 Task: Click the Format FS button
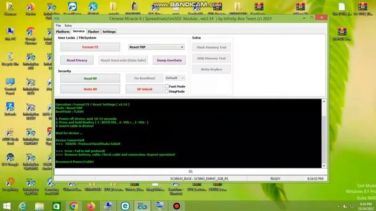(90, 47)
